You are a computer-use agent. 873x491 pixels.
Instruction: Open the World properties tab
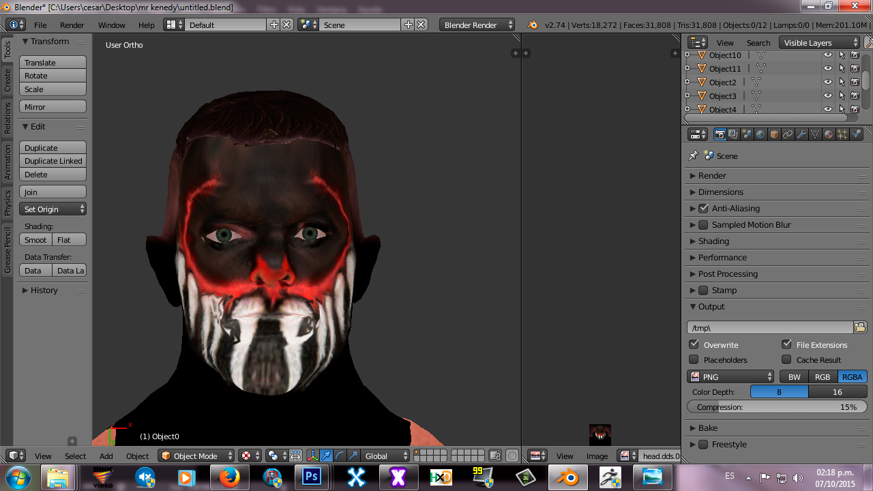click(x=760, y=134)
